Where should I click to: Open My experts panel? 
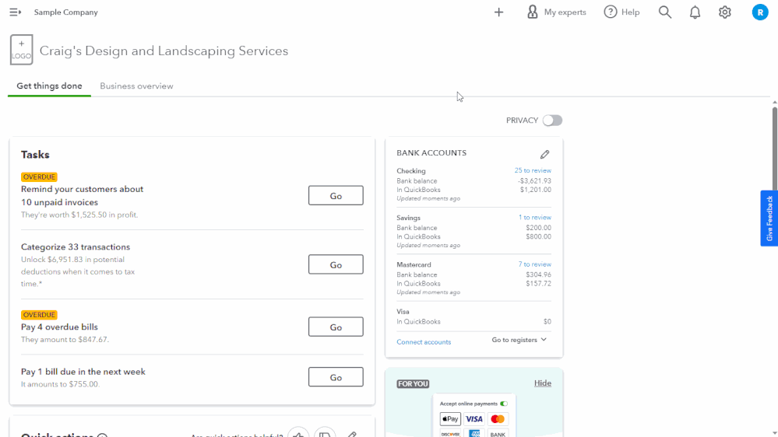pos(556,12)
